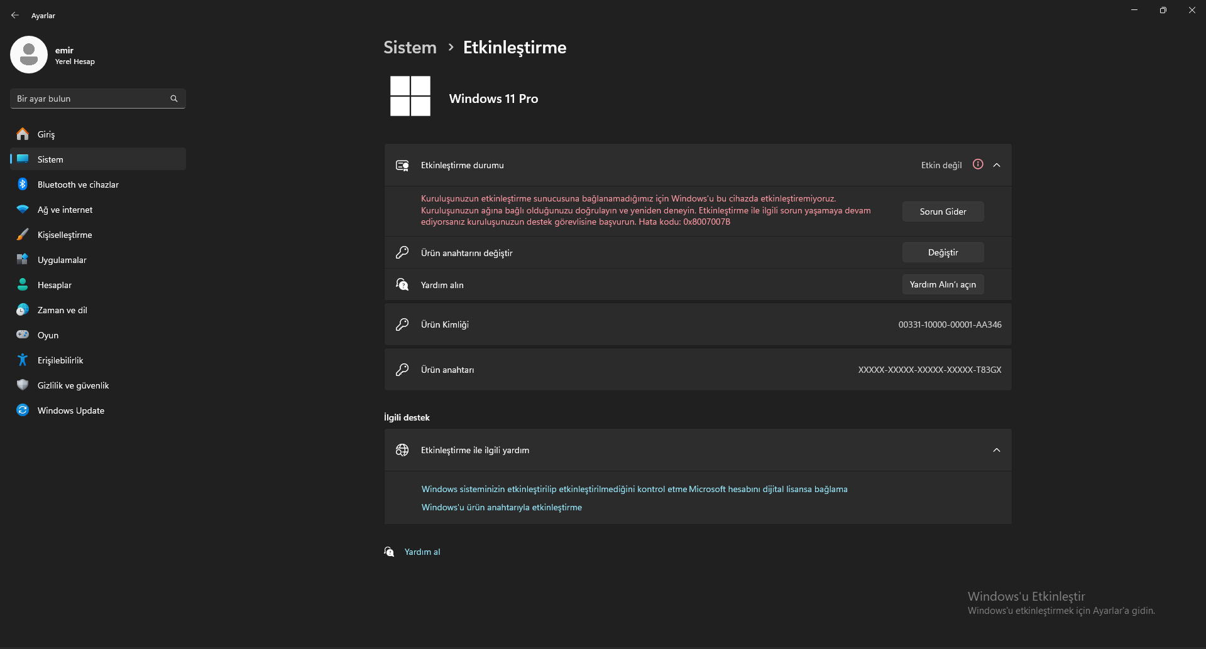The width and height of the screenshot is (1206, 649).
Task: Open Windows'u ürün anahtarıyla etkinleştirme link
Action: (502, 507)
